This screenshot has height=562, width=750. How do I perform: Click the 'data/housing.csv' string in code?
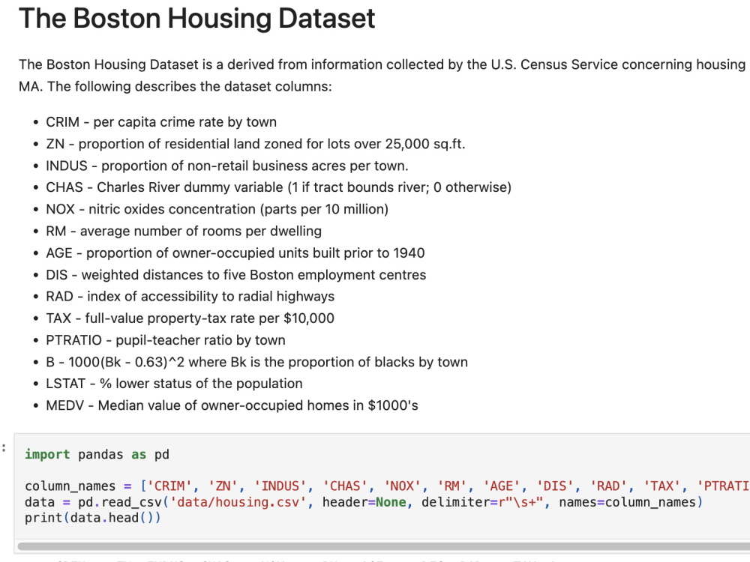coord(238,502)
